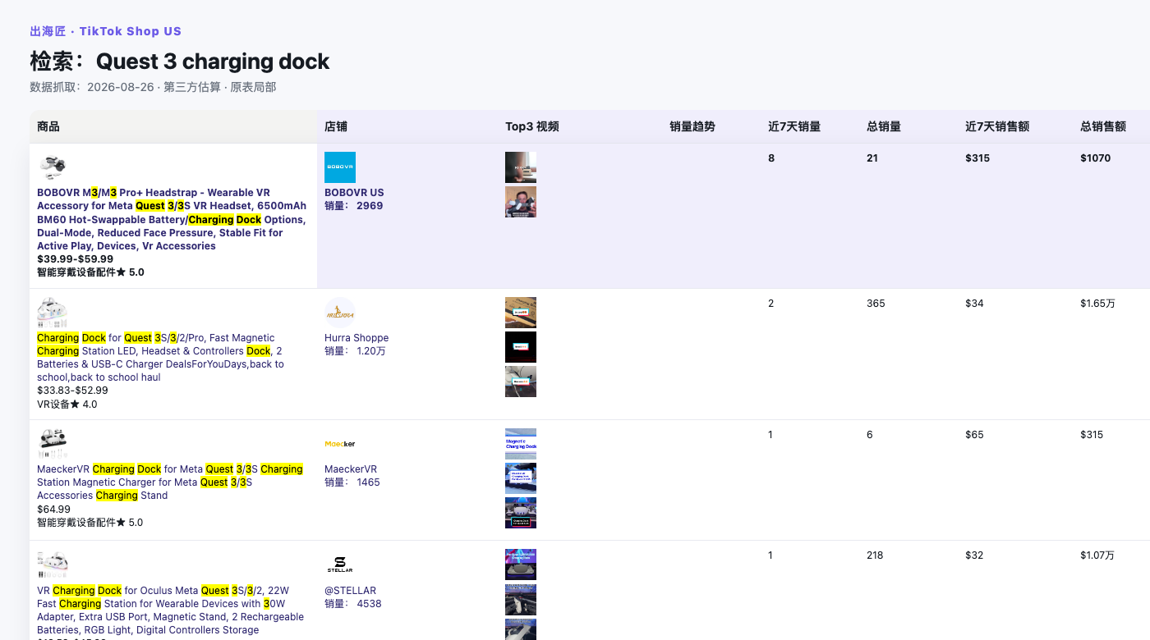Select the $64.99 price text
This screenshot has height=640, width=1150.
coord(53,509)
